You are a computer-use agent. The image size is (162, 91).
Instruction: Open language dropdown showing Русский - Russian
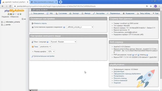(63, 42)
